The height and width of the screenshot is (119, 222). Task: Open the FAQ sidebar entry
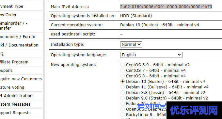(2, 54)
